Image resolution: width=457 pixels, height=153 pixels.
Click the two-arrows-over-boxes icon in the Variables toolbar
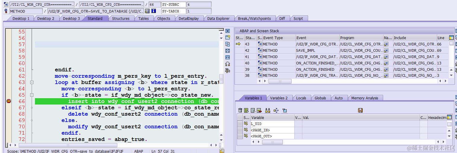click(x=268, y=111)
